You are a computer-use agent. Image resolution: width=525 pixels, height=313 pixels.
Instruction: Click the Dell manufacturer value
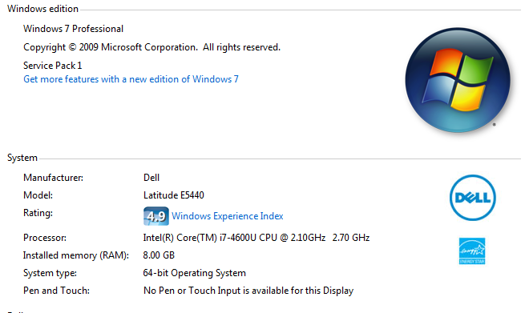tap(151, 178)
